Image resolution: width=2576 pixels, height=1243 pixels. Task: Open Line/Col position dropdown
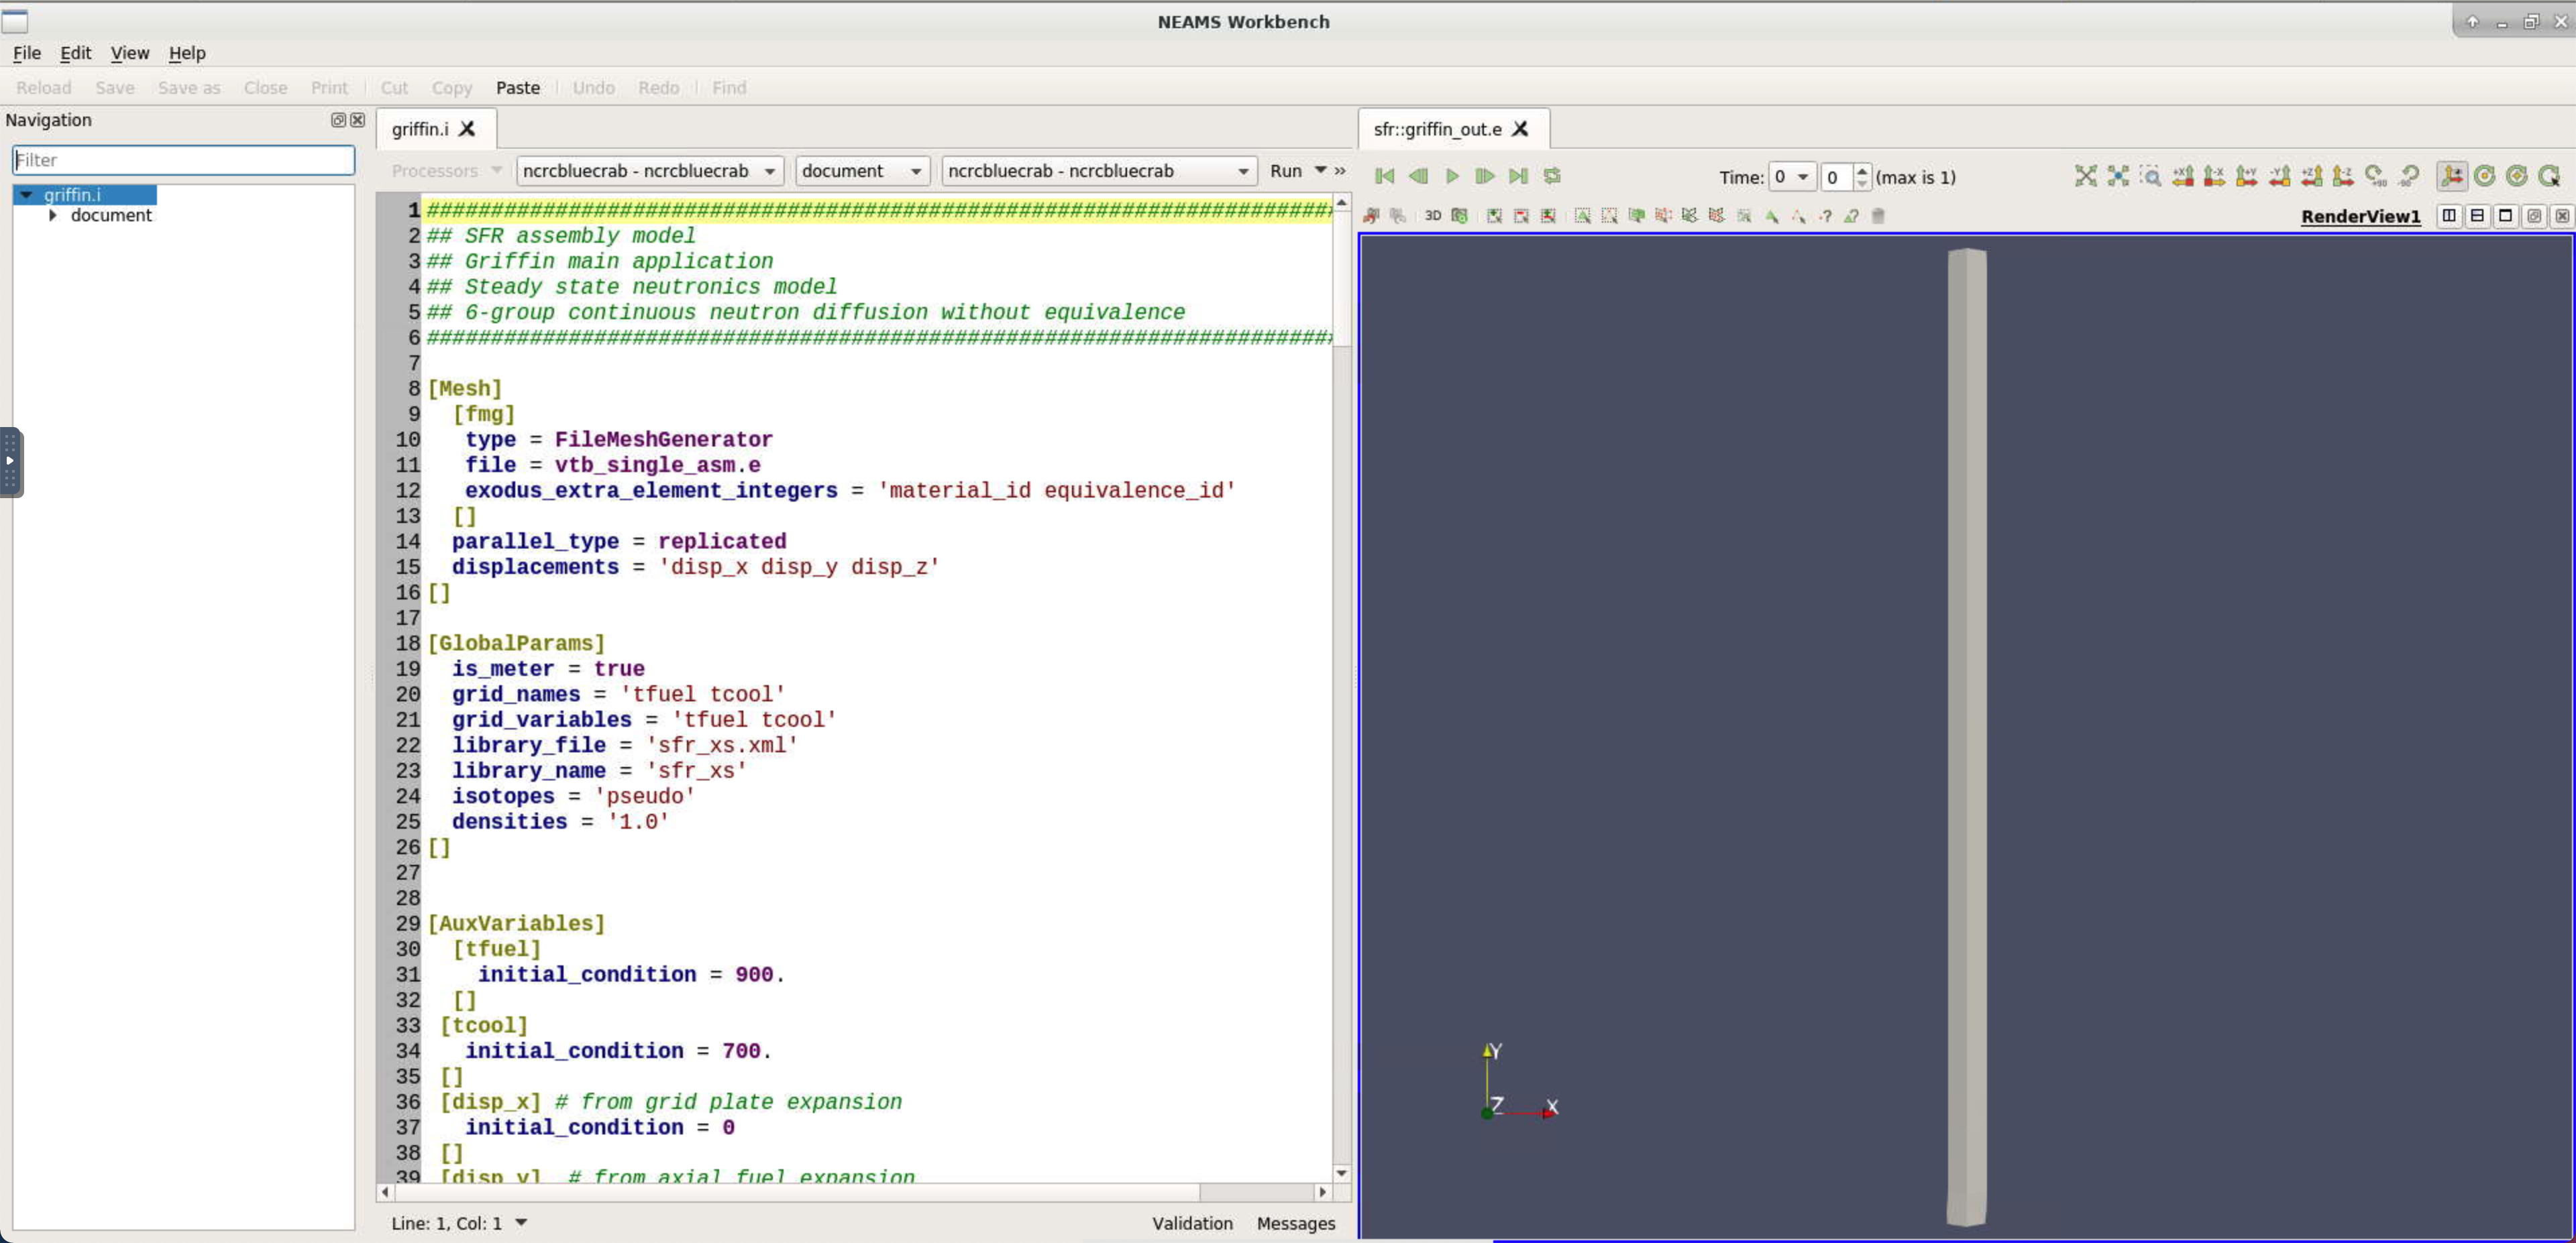pyautogui.click(x=521, y=1223)
